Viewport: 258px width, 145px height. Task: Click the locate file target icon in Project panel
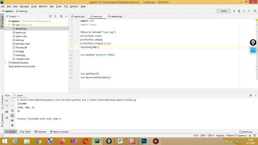(50, 16)
